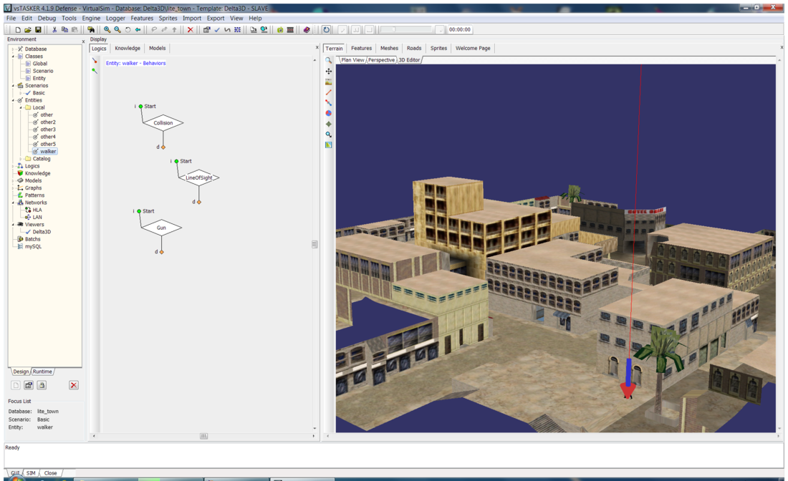Click the red-blue circle terrain tool

click(x=329, y=113)
